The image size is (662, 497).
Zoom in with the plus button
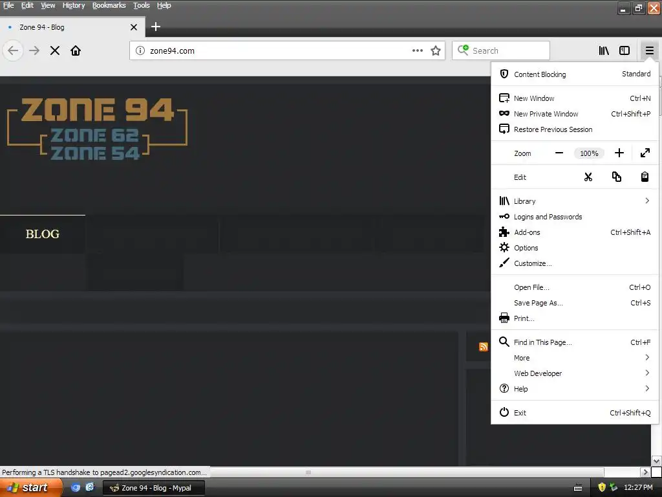(619, 153)
